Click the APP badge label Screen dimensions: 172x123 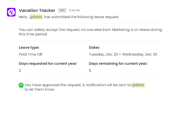[62, 10]
